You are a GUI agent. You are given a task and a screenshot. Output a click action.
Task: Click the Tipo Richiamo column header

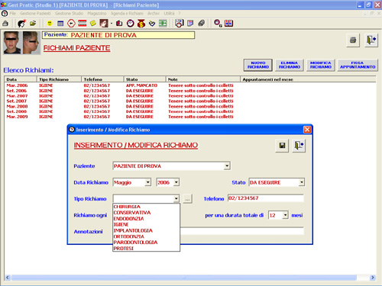click(x=59, y=79)
